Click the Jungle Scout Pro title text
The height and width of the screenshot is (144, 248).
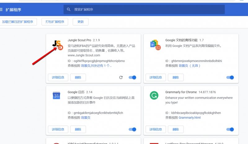79,40
